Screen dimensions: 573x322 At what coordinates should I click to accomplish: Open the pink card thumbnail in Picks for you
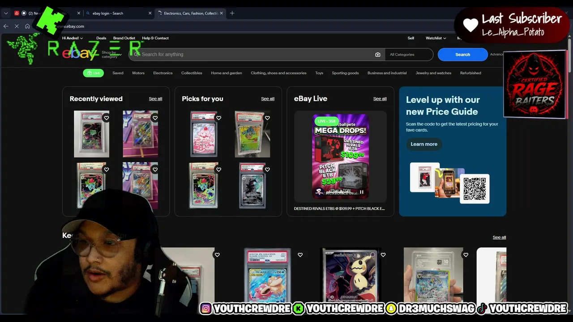pyautogui.click(x=204, y=134)
